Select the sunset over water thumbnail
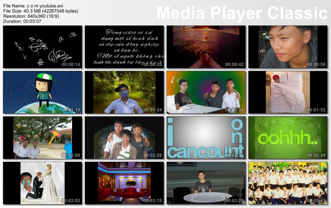The width and height of the screenshot is (331, 208). (x=206, y=47)
